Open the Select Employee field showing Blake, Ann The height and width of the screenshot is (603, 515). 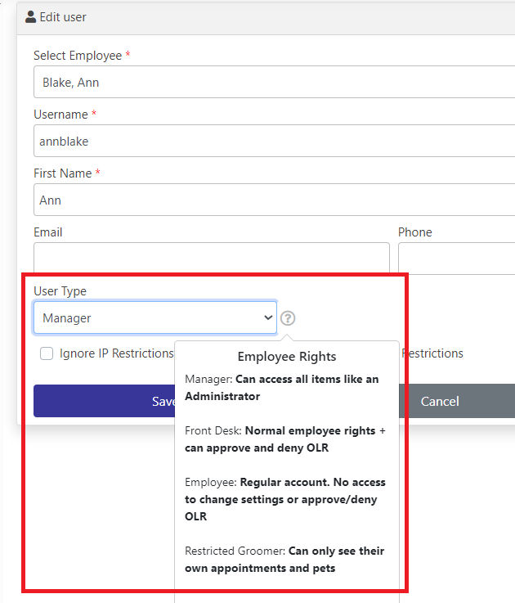(274, 82)
